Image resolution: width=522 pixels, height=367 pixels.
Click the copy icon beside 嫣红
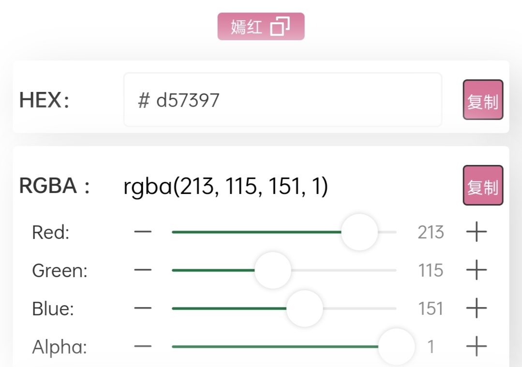tap(280, 27)
